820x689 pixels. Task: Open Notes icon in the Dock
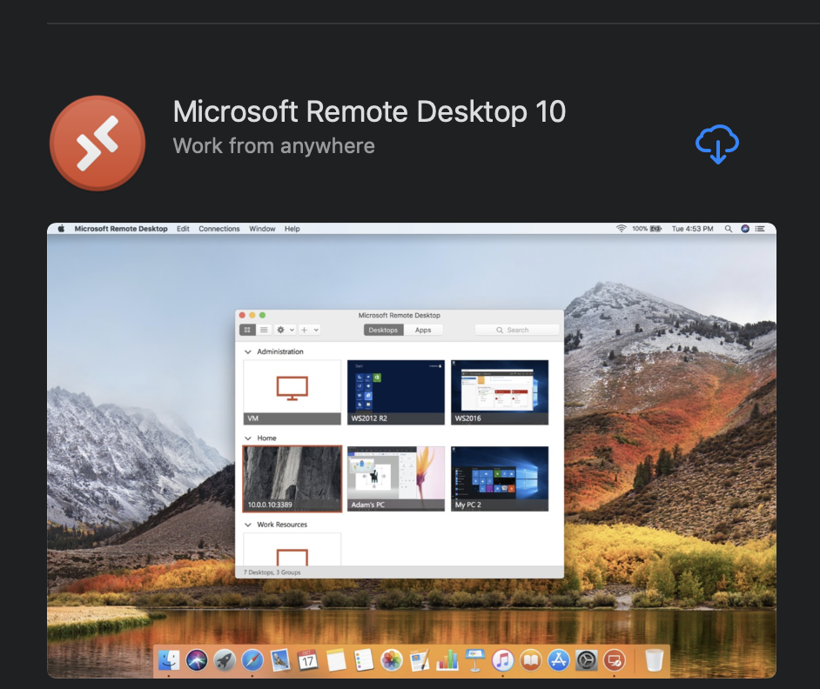click(x=336, y=660)
